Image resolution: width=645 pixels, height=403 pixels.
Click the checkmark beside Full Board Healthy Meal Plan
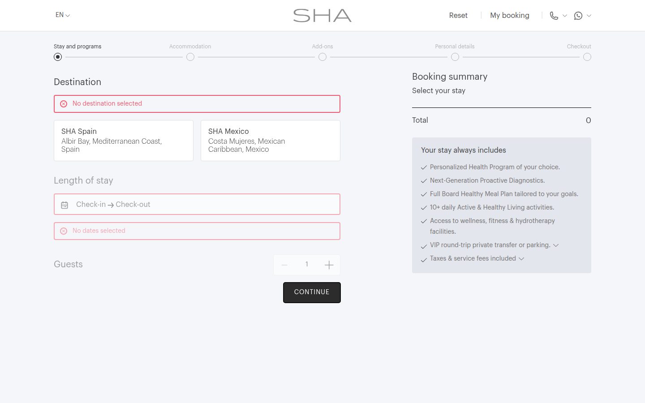pos(424,194)
